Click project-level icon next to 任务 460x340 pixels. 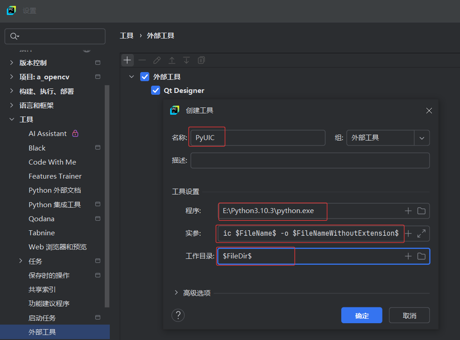tap(98, 261)
